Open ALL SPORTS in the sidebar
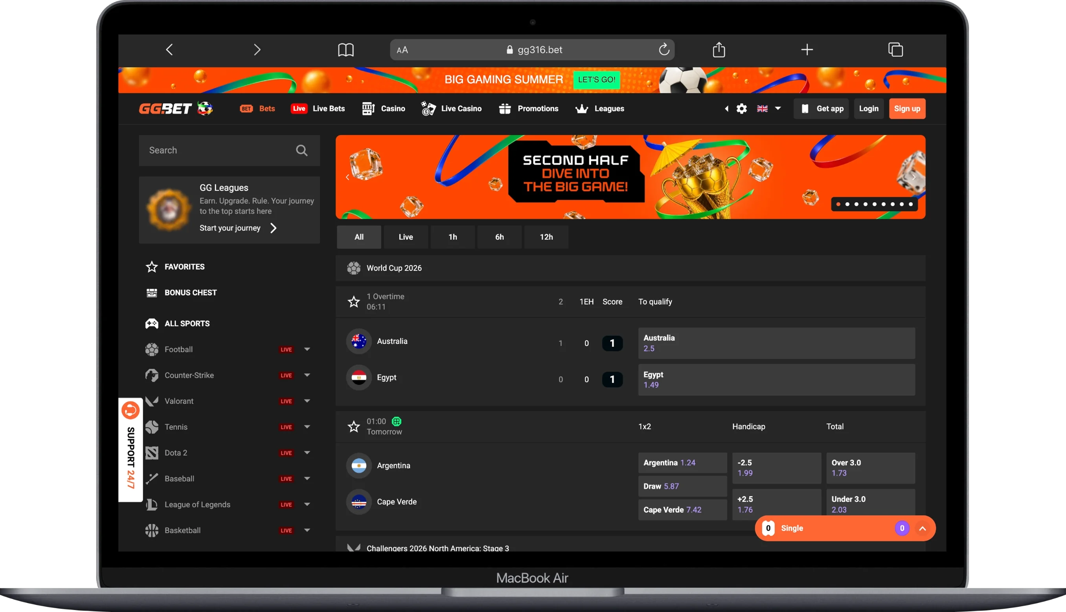Image resolution: width=1066 pixels, height=612 pixels. 177,323
